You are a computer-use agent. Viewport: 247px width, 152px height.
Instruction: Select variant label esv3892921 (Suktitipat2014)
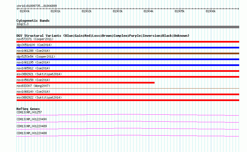(x=39, y=74)
